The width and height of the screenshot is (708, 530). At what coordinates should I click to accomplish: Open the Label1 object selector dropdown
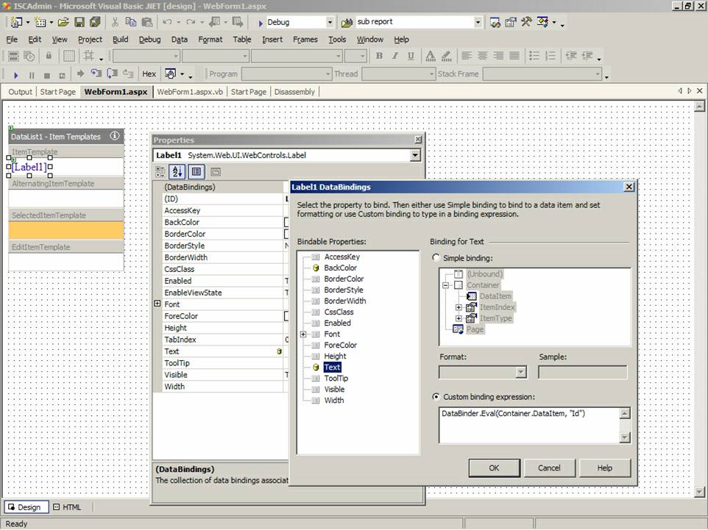coord(415,156)
